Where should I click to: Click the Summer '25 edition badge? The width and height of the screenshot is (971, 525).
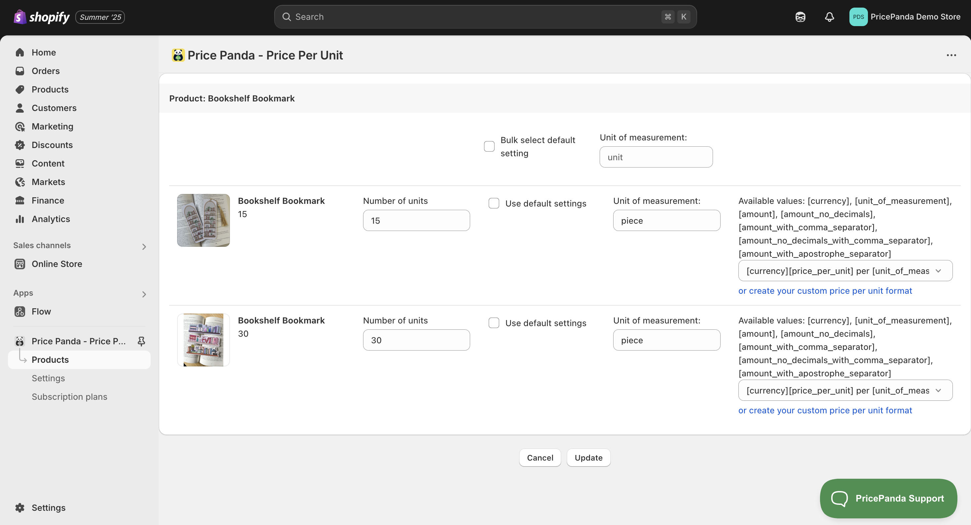coord(100,17)
